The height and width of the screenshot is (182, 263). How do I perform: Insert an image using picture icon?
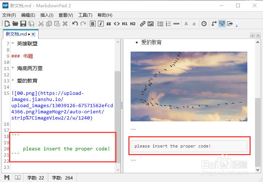[151, 24]
